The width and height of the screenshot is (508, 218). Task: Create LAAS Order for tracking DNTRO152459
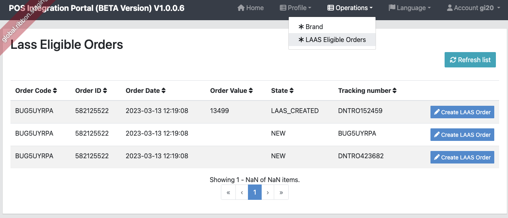[x=462, y=112]
